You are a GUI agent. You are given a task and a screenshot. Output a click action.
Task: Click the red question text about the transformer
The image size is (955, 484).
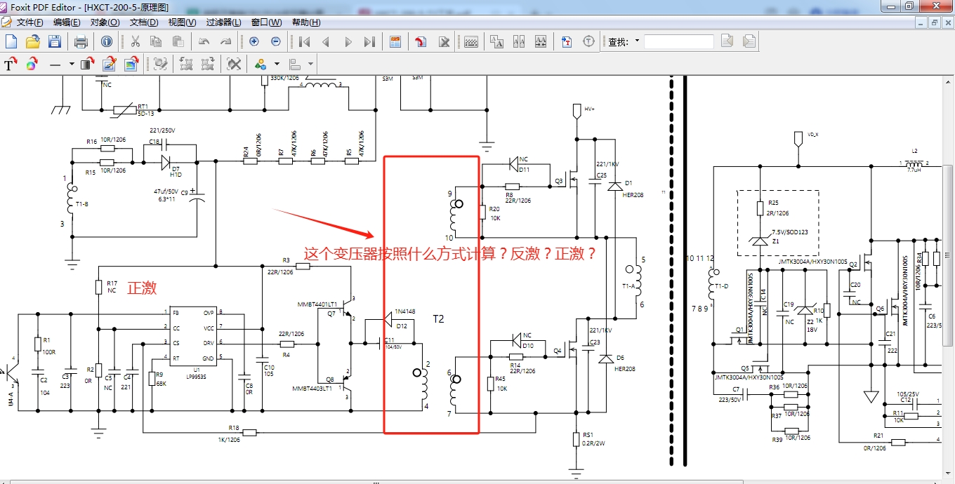point(450,253)
